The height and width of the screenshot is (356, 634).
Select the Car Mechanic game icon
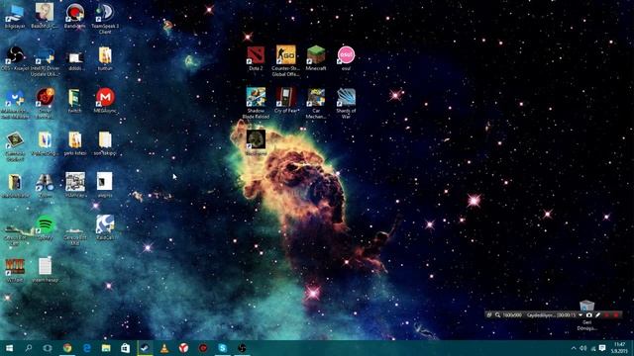(316, 97)
